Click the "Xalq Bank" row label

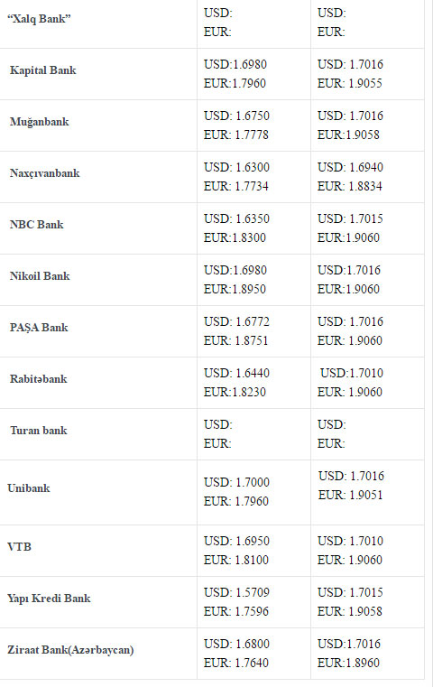(x=39, y=19)
